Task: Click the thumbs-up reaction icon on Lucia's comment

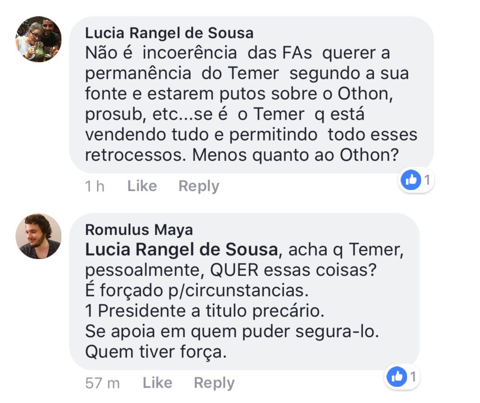Action: (x=411, y=180)
